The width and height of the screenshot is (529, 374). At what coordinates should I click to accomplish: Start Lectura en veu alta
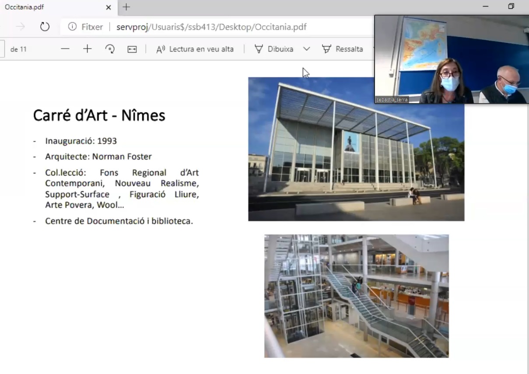(x=195, y=49)
